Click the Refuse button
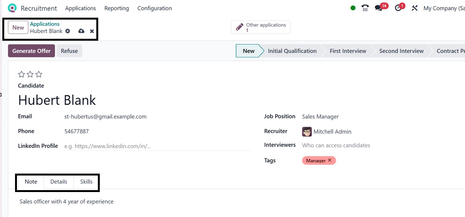Screen dimensions: 465x217 tap(69, 51)
